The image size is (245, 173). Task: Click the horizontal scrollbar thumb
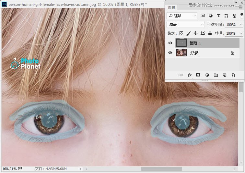161,169
